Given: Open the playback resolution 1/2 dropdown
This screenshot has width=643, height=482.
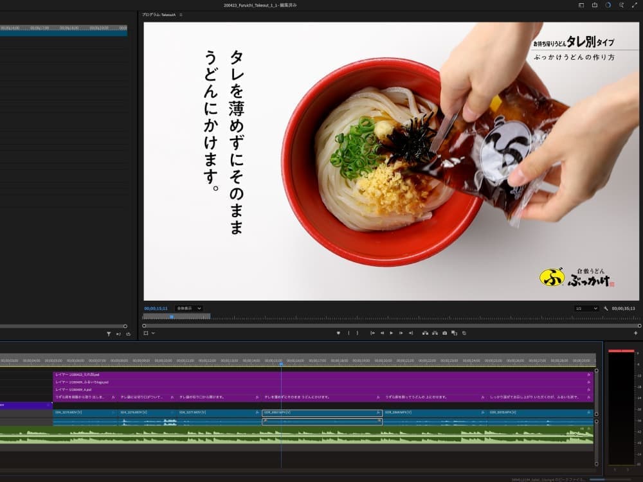Looking at the screenshot, I should pos(586,308).
